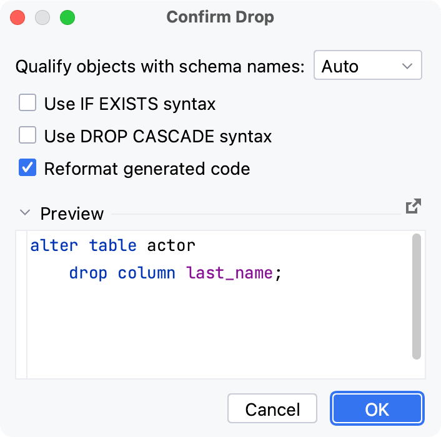The image size is (441, 437).
Task: Open the preview in a separate editor
Action: 413,207
